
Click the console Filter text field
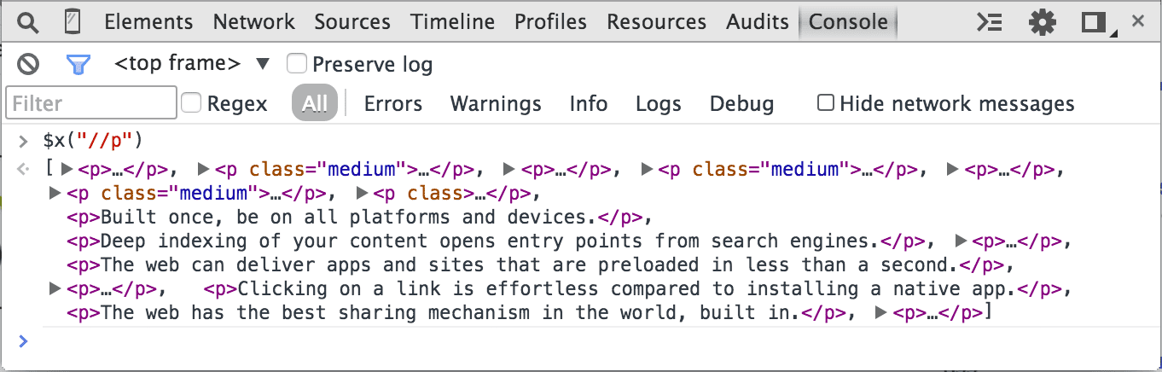point(90,104)
